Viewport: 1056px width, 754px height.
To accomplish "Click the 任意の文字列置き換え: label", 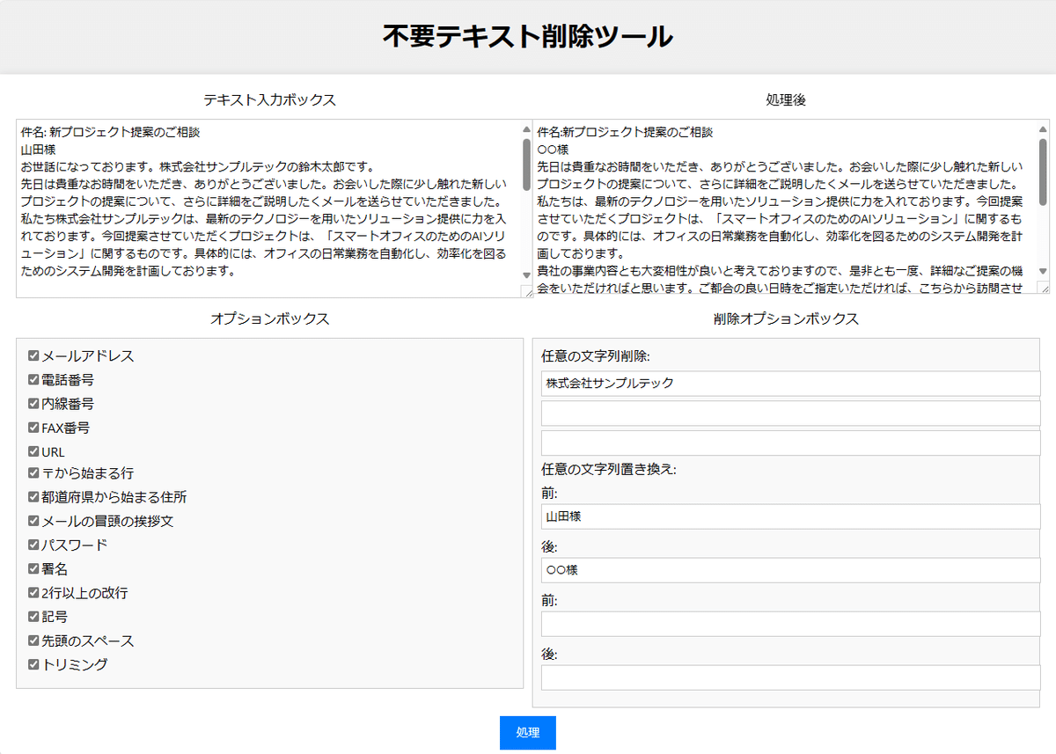I will click(609, 468).
